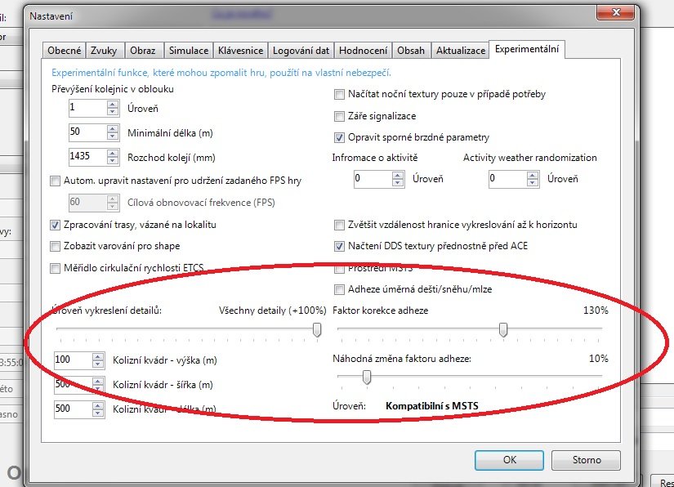Increase the Kolizní kvádr výška spinner
The width and height of the screenshot is (674, 487).
click(97, 355)
